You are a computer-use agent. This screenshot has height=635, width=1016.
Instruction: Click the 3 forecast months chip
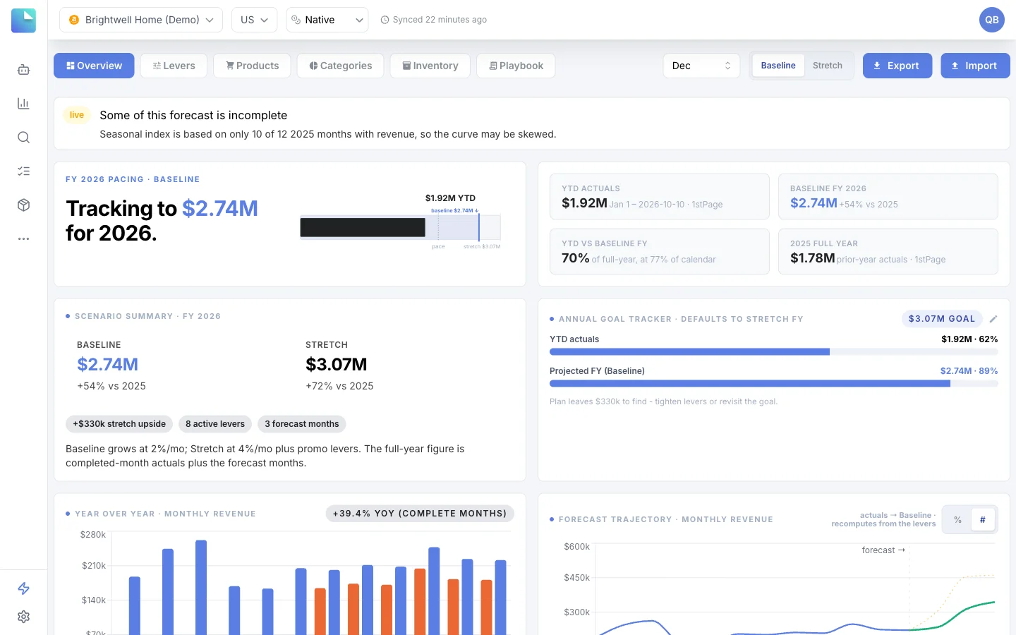(302, 424)
